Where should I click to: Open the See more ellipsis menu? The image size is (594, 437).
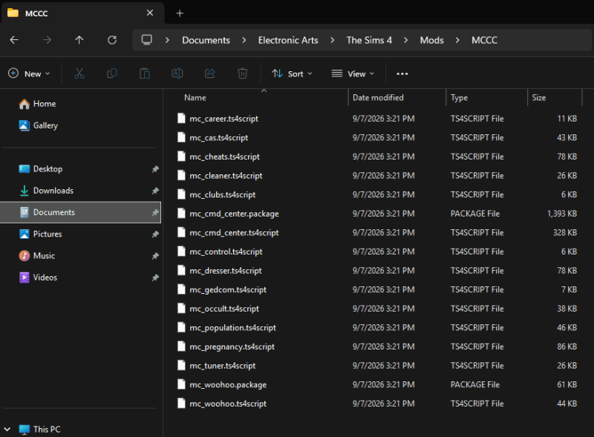pyautogui.click(x=402, y=73)
